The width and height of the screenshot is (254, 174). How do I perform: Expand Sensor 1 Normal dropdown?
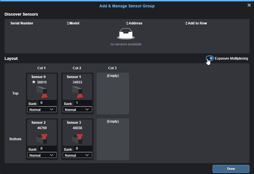coord(77,110)
